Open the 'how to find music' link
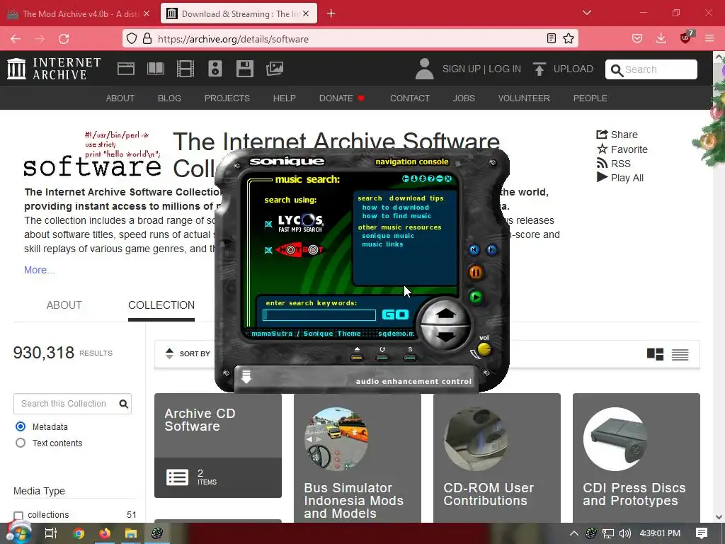Screen dimensions: 725x544 (396, 215)
